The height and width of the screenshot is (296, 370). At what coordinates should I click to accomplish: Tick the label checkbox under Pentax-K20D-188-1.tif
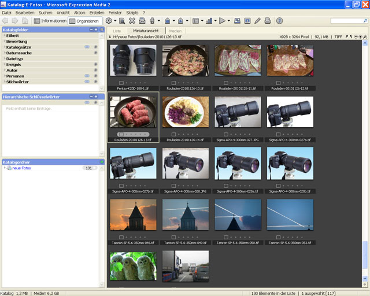121,83
